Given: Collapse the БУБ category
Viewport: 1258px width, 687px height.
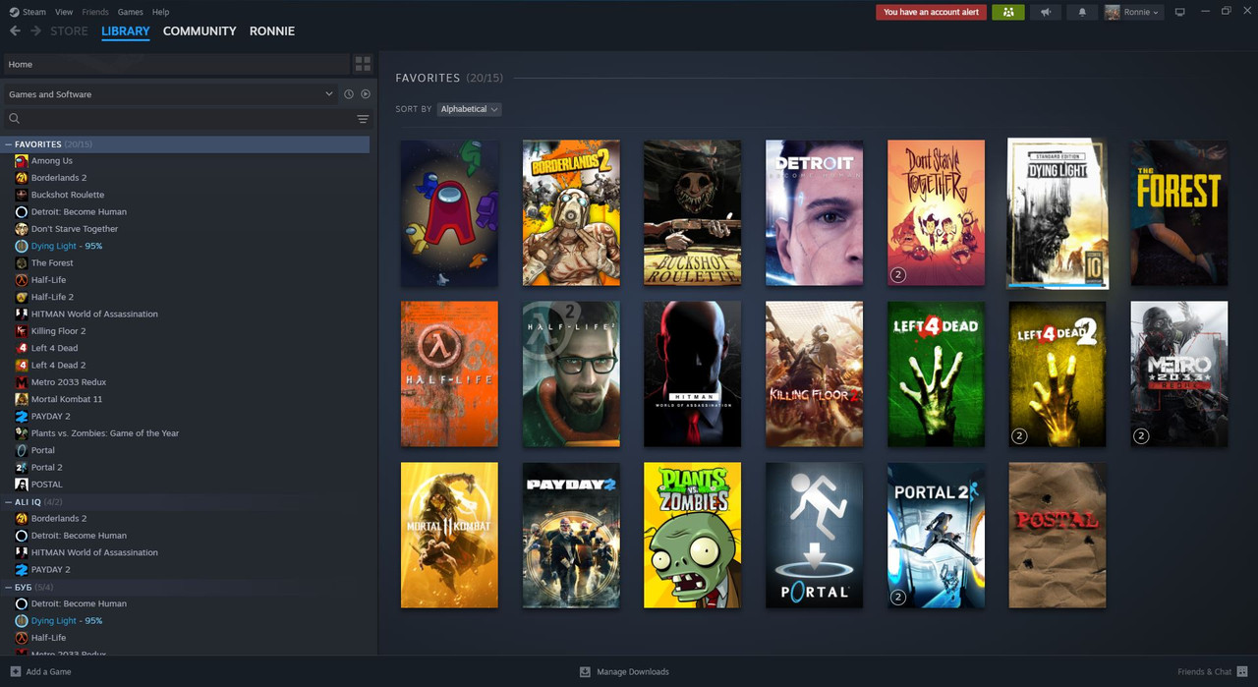Looking at the screenshot, I should pos(9,587).
